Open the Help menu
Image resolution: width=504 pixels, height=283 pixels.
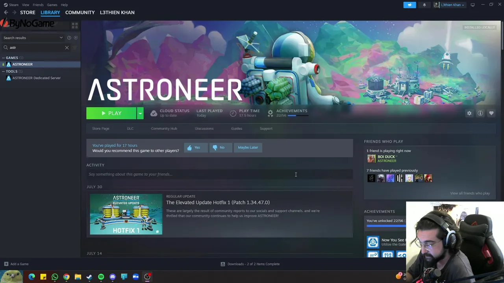coord(64,5)
